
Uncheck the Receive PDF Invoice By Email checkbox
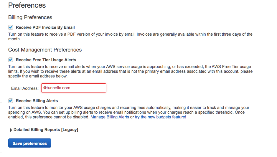click(11, 27)
